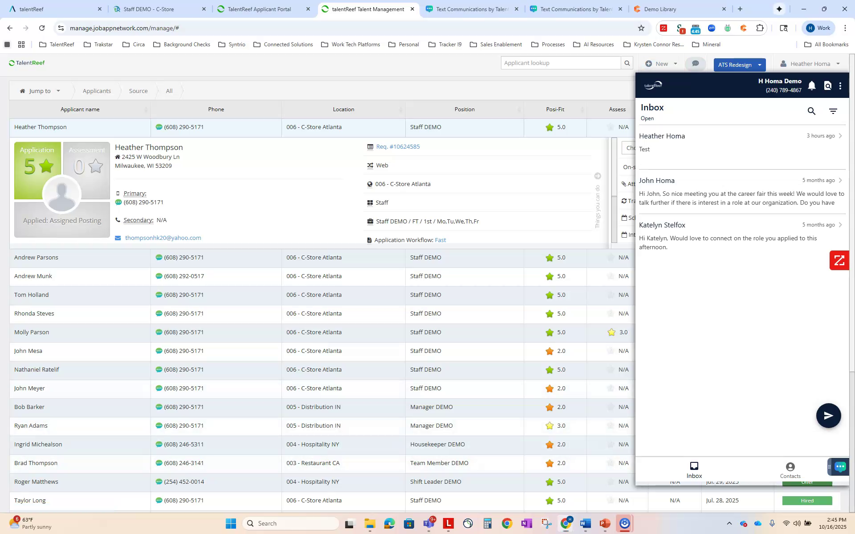Select the Inbox tab at the widget bottom
This screenshot has height=534, width=855.
[694, 469]
